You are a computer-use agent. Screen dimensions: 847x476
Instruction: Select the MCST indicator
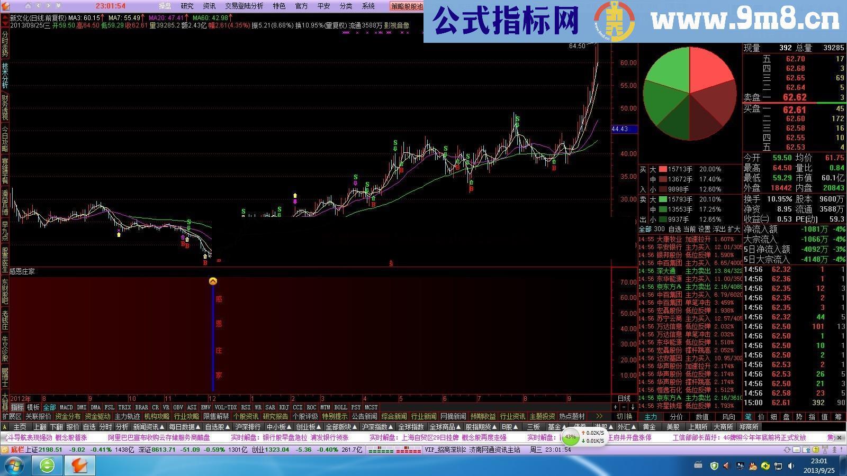371,407
